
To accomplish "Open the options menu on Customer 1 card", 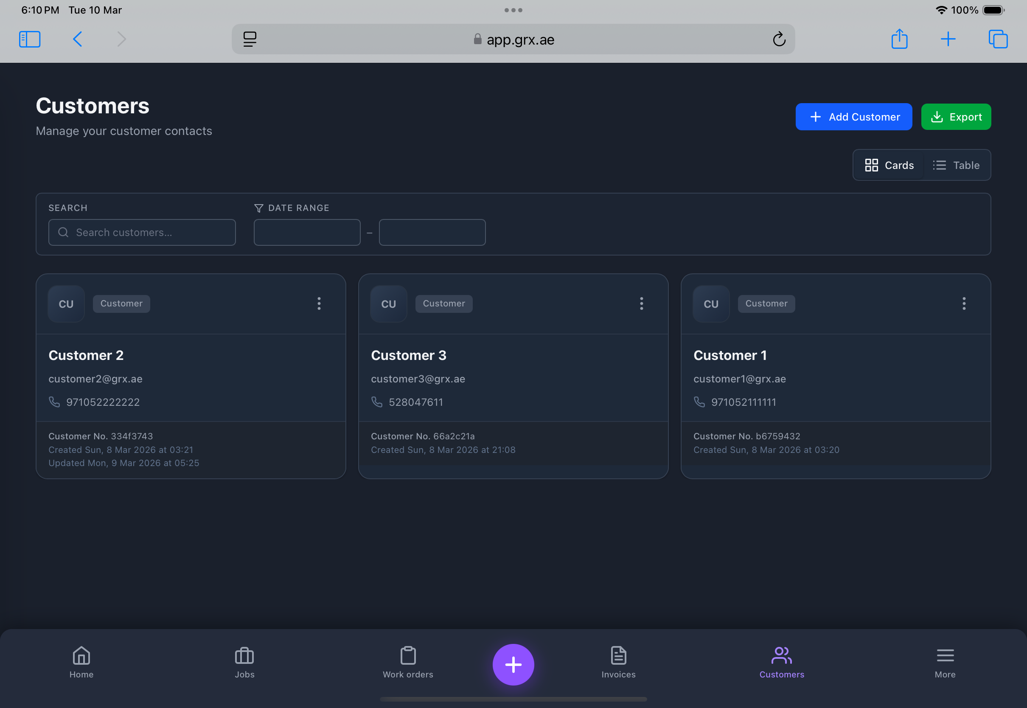I will click(x=964, y=303).
